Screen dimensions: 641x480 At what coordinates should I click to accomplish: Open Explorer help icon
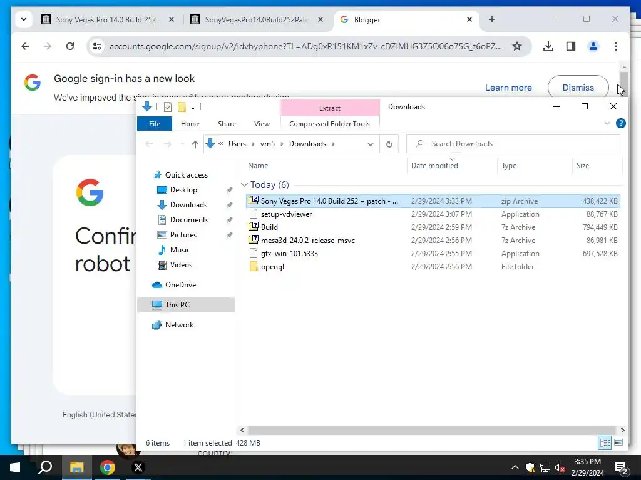click(620, 123)
